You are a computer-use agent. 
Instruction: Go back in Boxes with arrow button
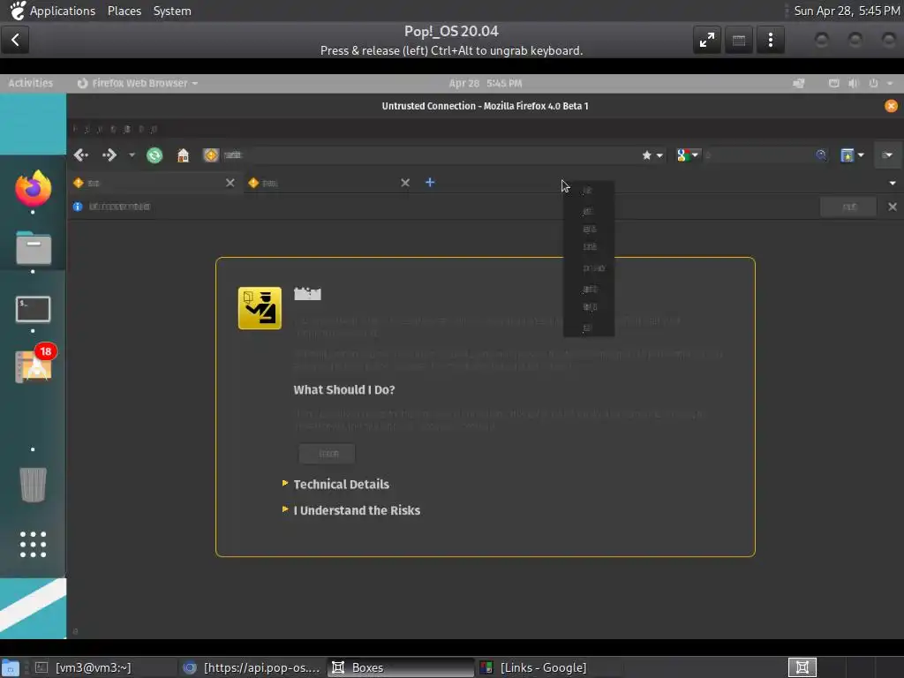[15, 40]
